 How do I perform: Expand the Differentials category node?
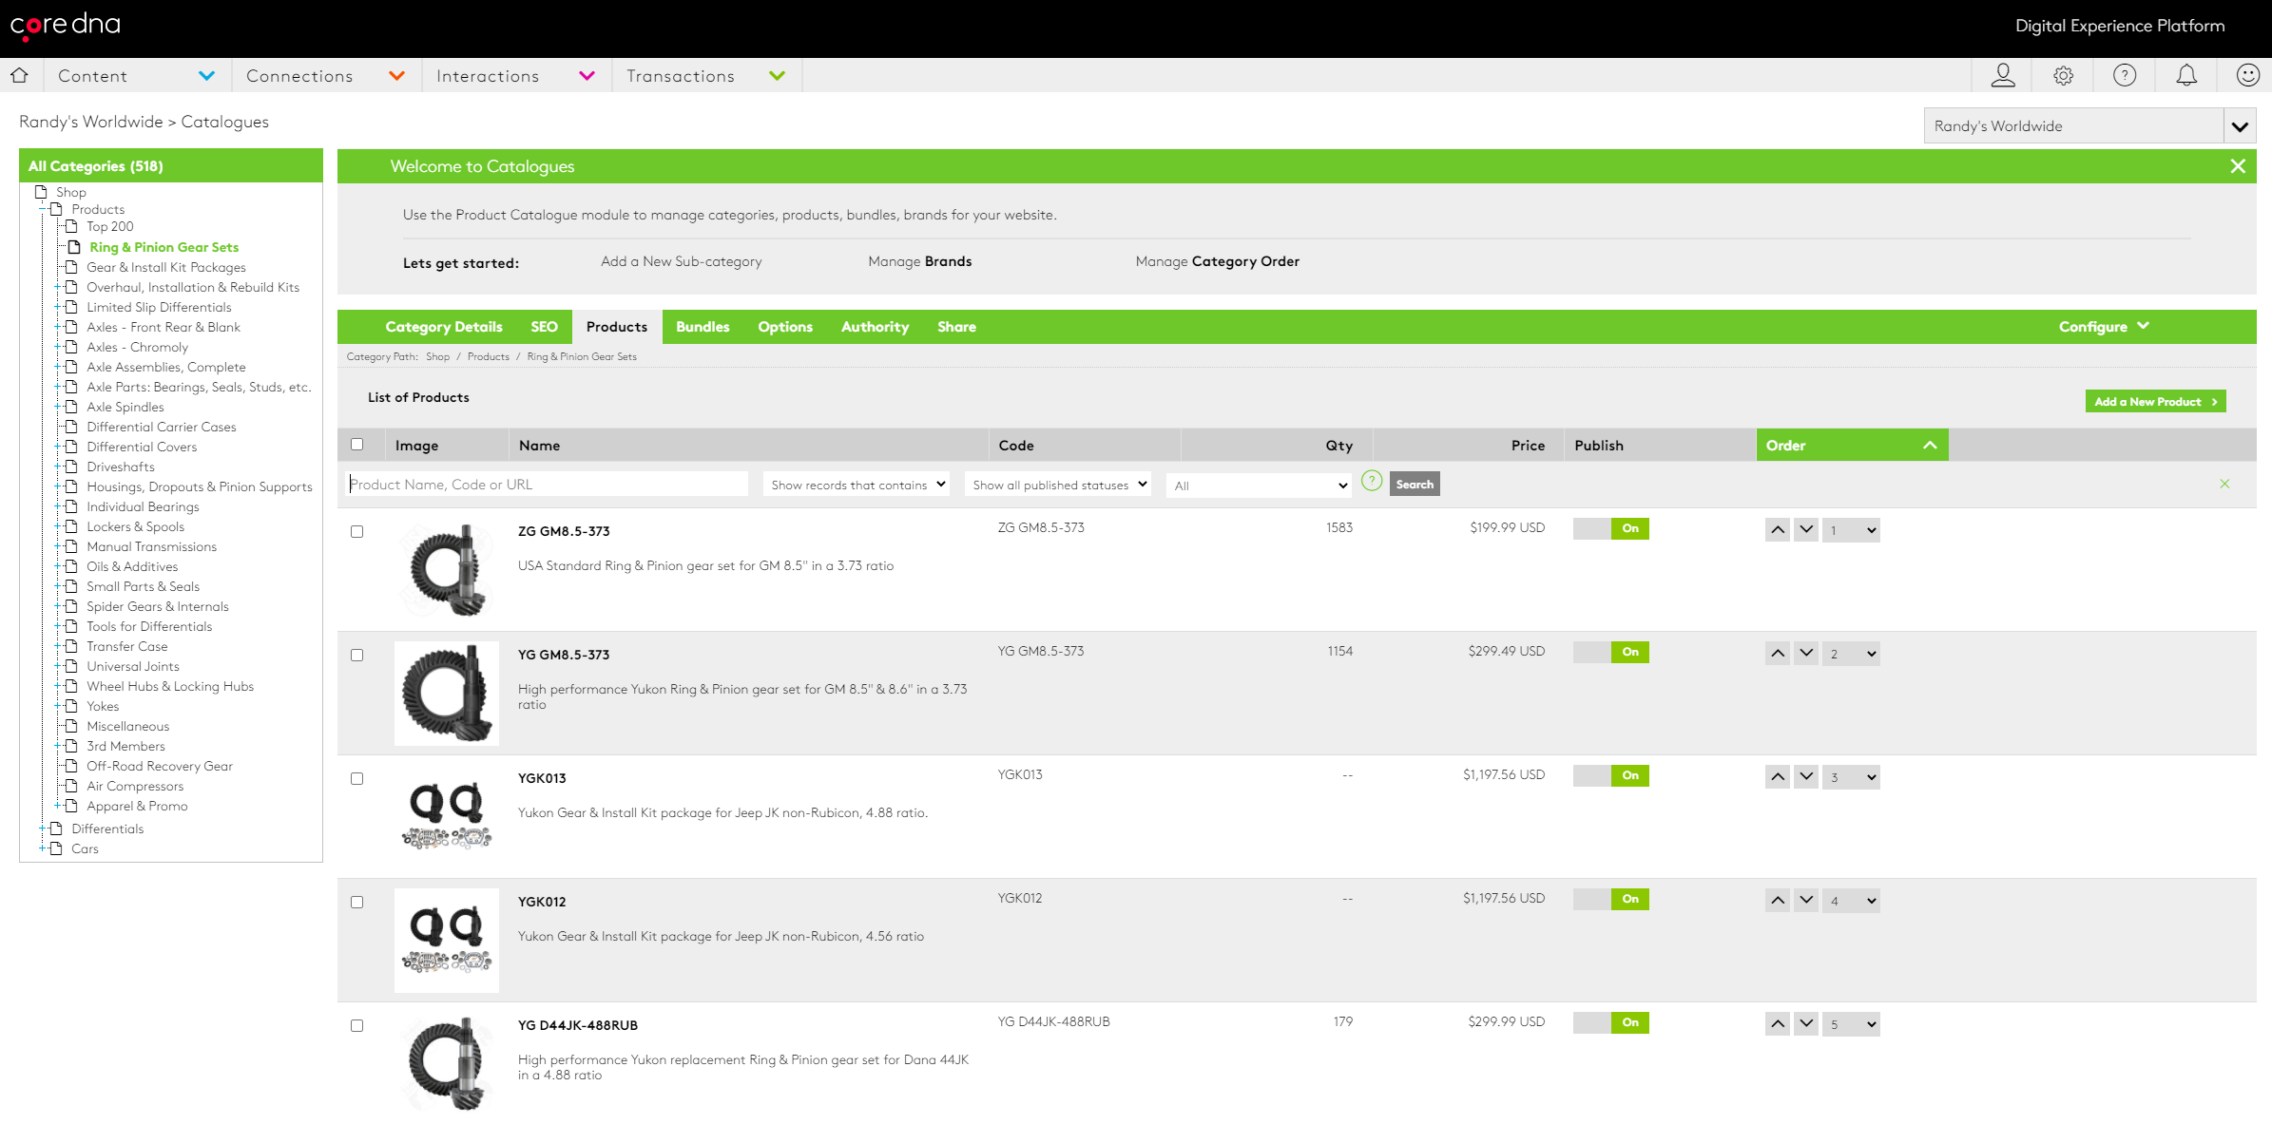(41, 829)
